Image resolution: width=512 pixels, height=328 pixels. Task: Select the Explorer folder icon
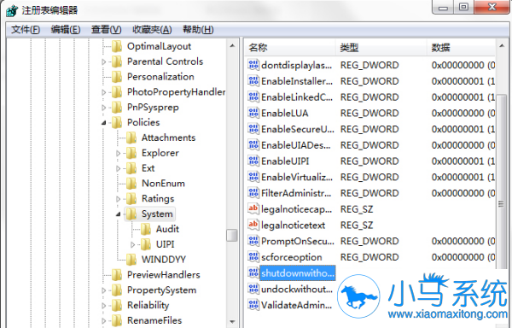click(x=131, y=153)
